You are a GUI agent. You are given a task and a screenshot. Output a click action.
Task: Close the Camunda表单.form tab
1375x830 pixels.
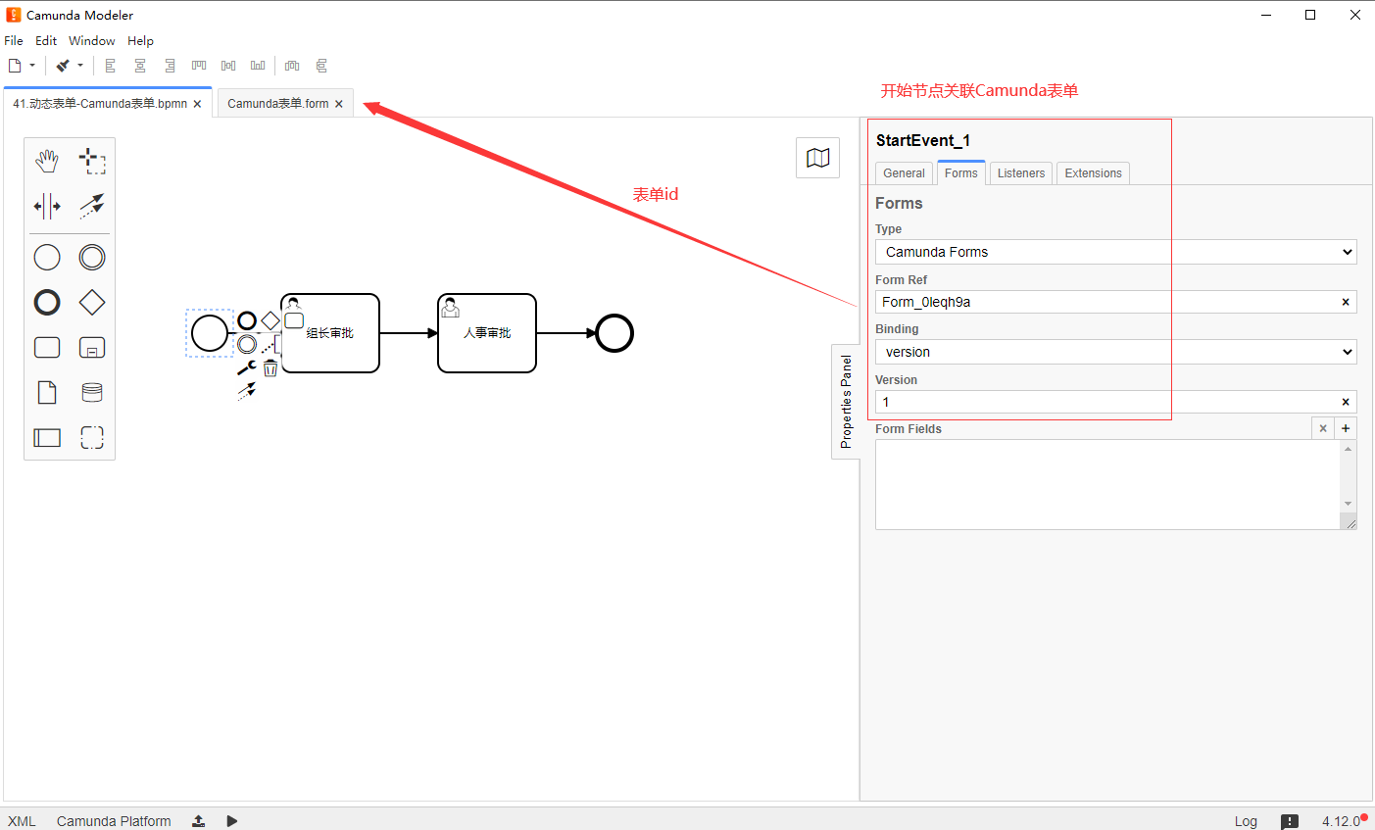[339, 104]
